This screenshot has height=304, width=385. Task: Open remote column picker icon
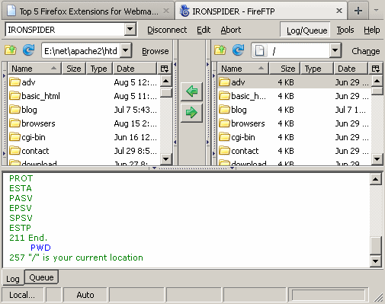[376, 69]
